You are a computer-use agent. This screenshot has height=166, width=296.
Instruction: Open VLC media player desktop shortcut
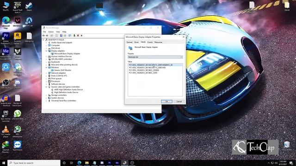(6, 132)
